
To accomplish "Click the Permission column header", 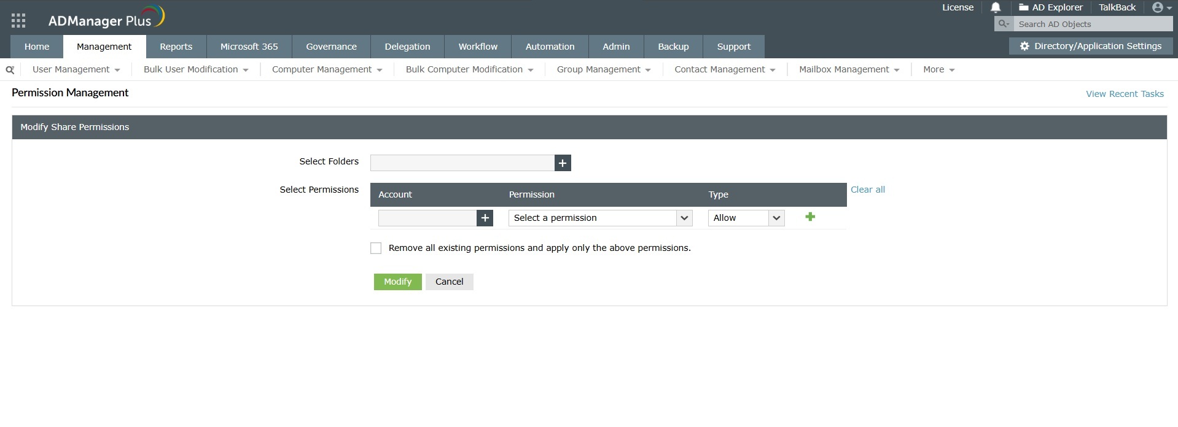I will tap(532, 194).
